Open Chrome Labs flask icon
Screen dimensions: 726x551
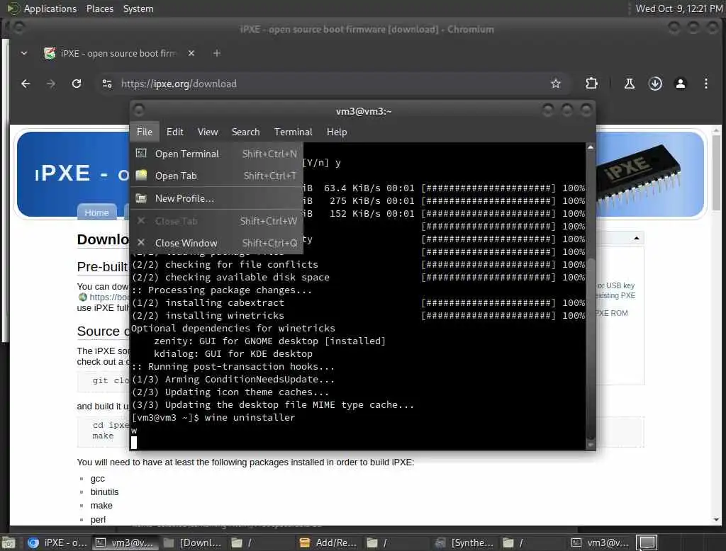(630, 84)
